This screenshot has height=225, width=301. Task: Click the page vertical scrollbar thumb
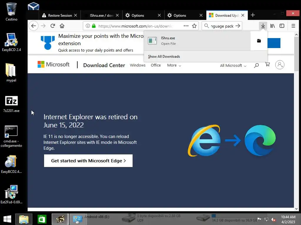pos(296,54)
